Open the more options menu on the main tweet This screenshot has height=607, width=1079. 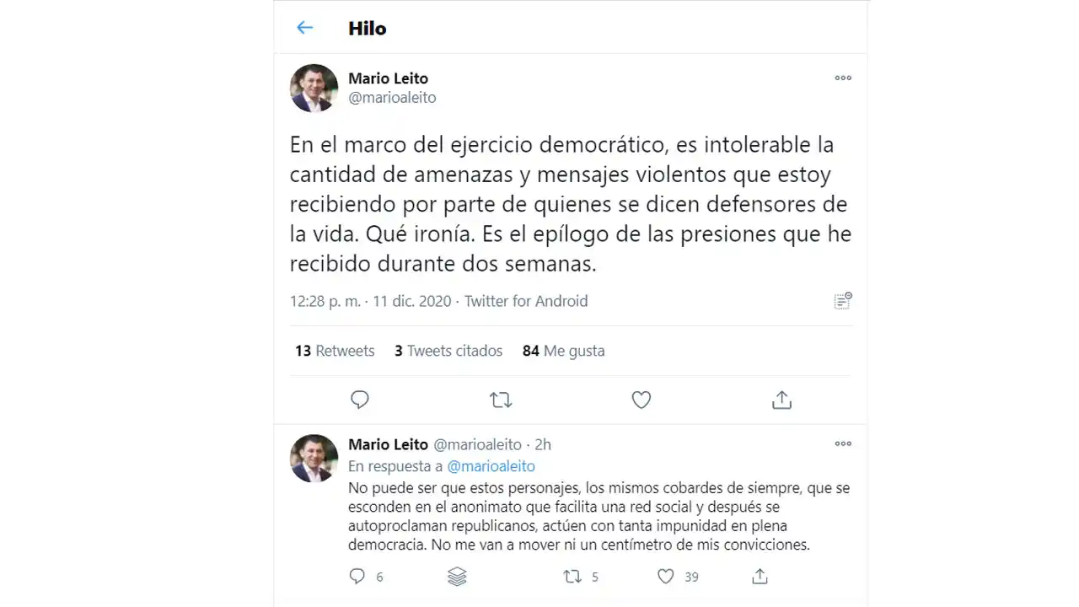pos(843,78)
